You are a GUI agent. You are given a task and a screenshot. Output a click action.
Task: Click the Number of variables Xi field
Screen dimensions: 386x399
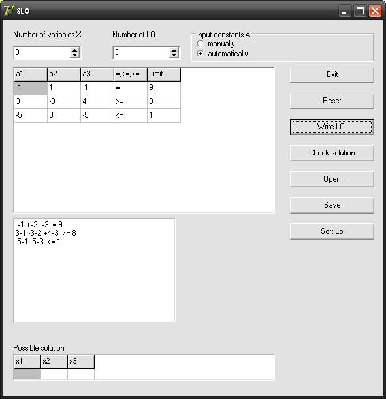click(x=42, y=53)
